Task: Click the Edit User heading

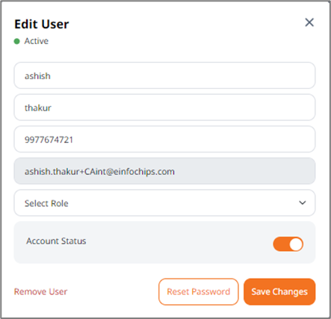Action: [x=42, y=24]
